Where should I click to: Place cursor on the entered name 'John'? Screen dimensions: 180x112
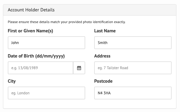[x=15, y=43]
